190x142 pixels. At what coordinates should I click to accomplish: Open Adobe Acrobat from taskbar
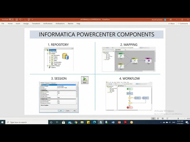click(x=125, y=122)
